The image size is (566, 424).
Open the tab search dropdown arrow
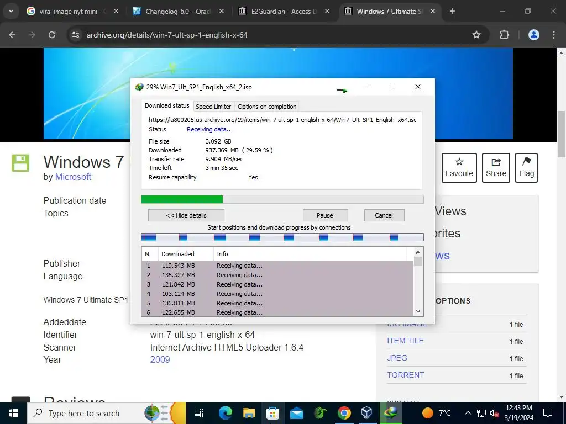click(11, 11)
